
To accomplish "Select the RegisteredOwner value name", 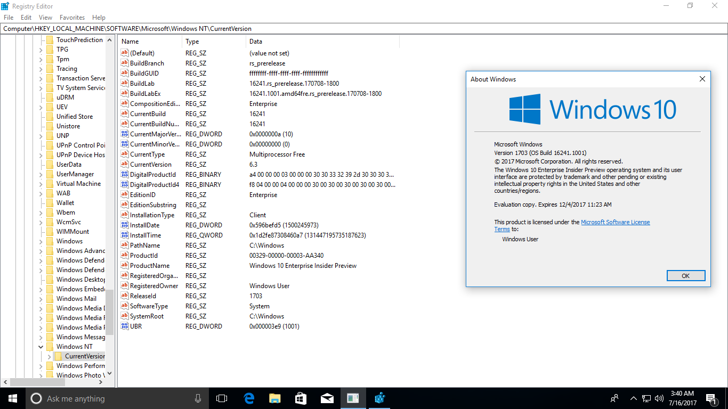I will pos(154,286).
